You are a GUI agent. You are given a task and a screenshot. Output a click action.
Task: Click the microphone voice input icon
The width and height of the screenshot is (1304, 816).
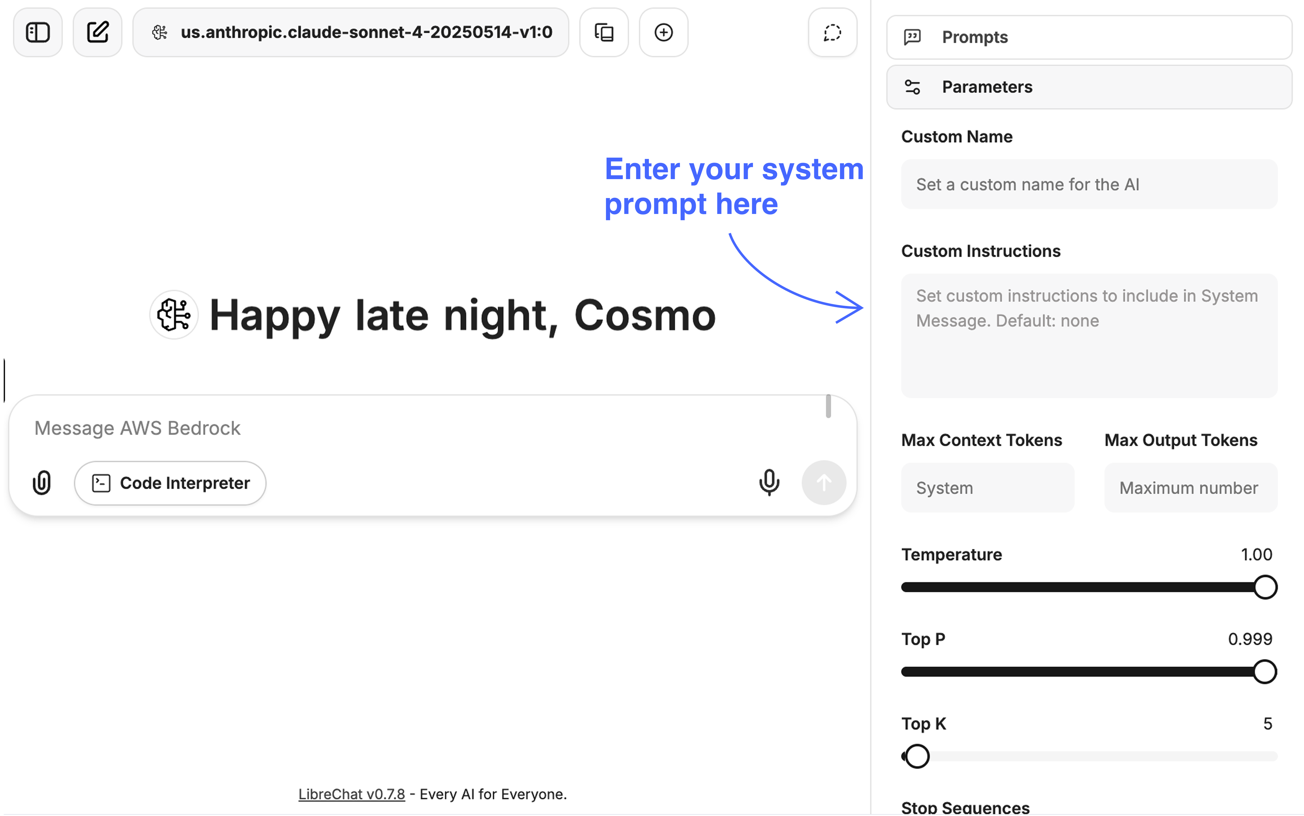click(769, 482)
